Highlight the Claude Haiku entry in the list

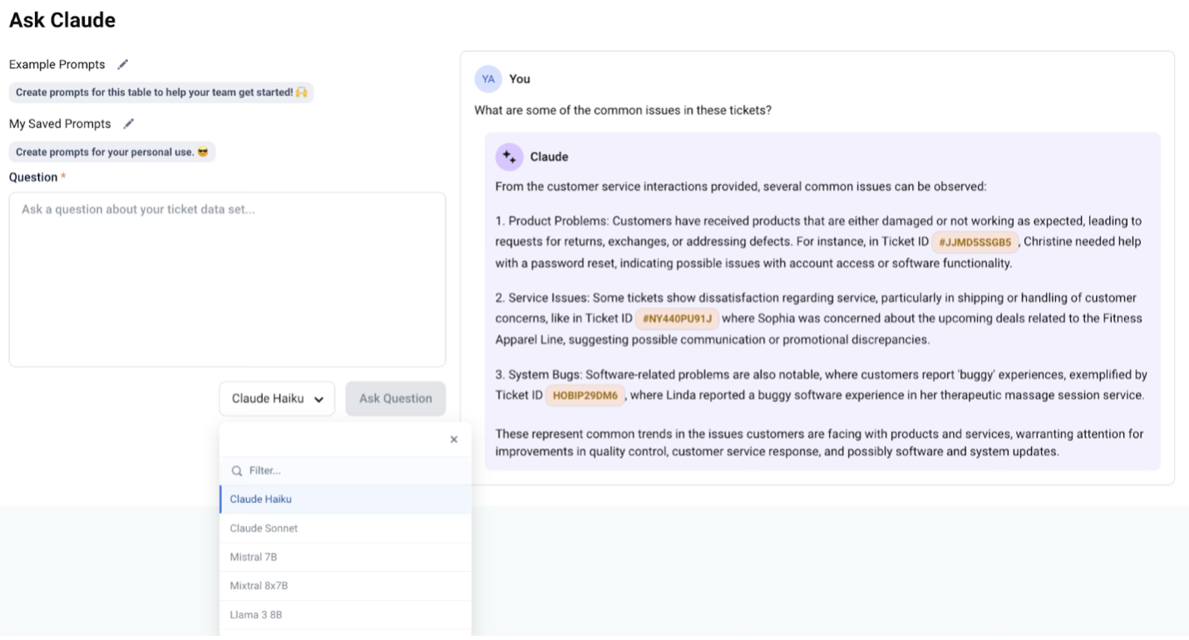coord(260,499)
